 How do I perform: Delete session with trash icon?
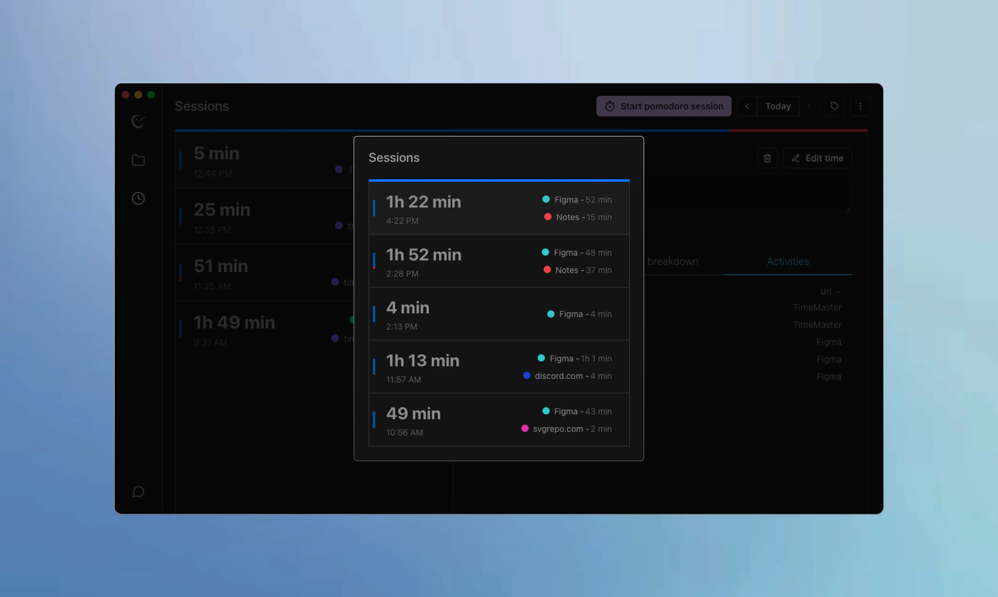(x=767, y=158)
